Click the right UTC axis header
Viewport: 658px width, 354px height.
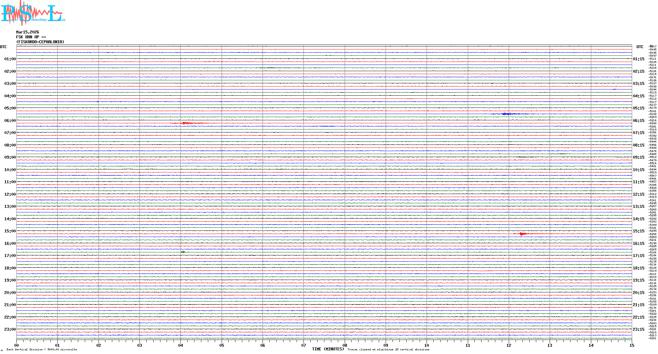click(x=640, y=47)
